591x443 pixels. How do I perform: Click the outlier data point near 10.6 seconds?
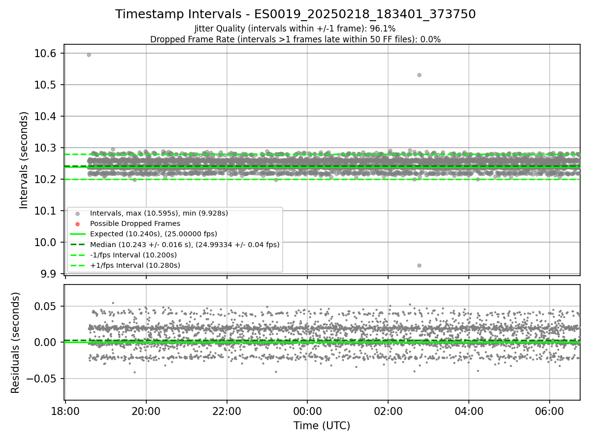89,55
